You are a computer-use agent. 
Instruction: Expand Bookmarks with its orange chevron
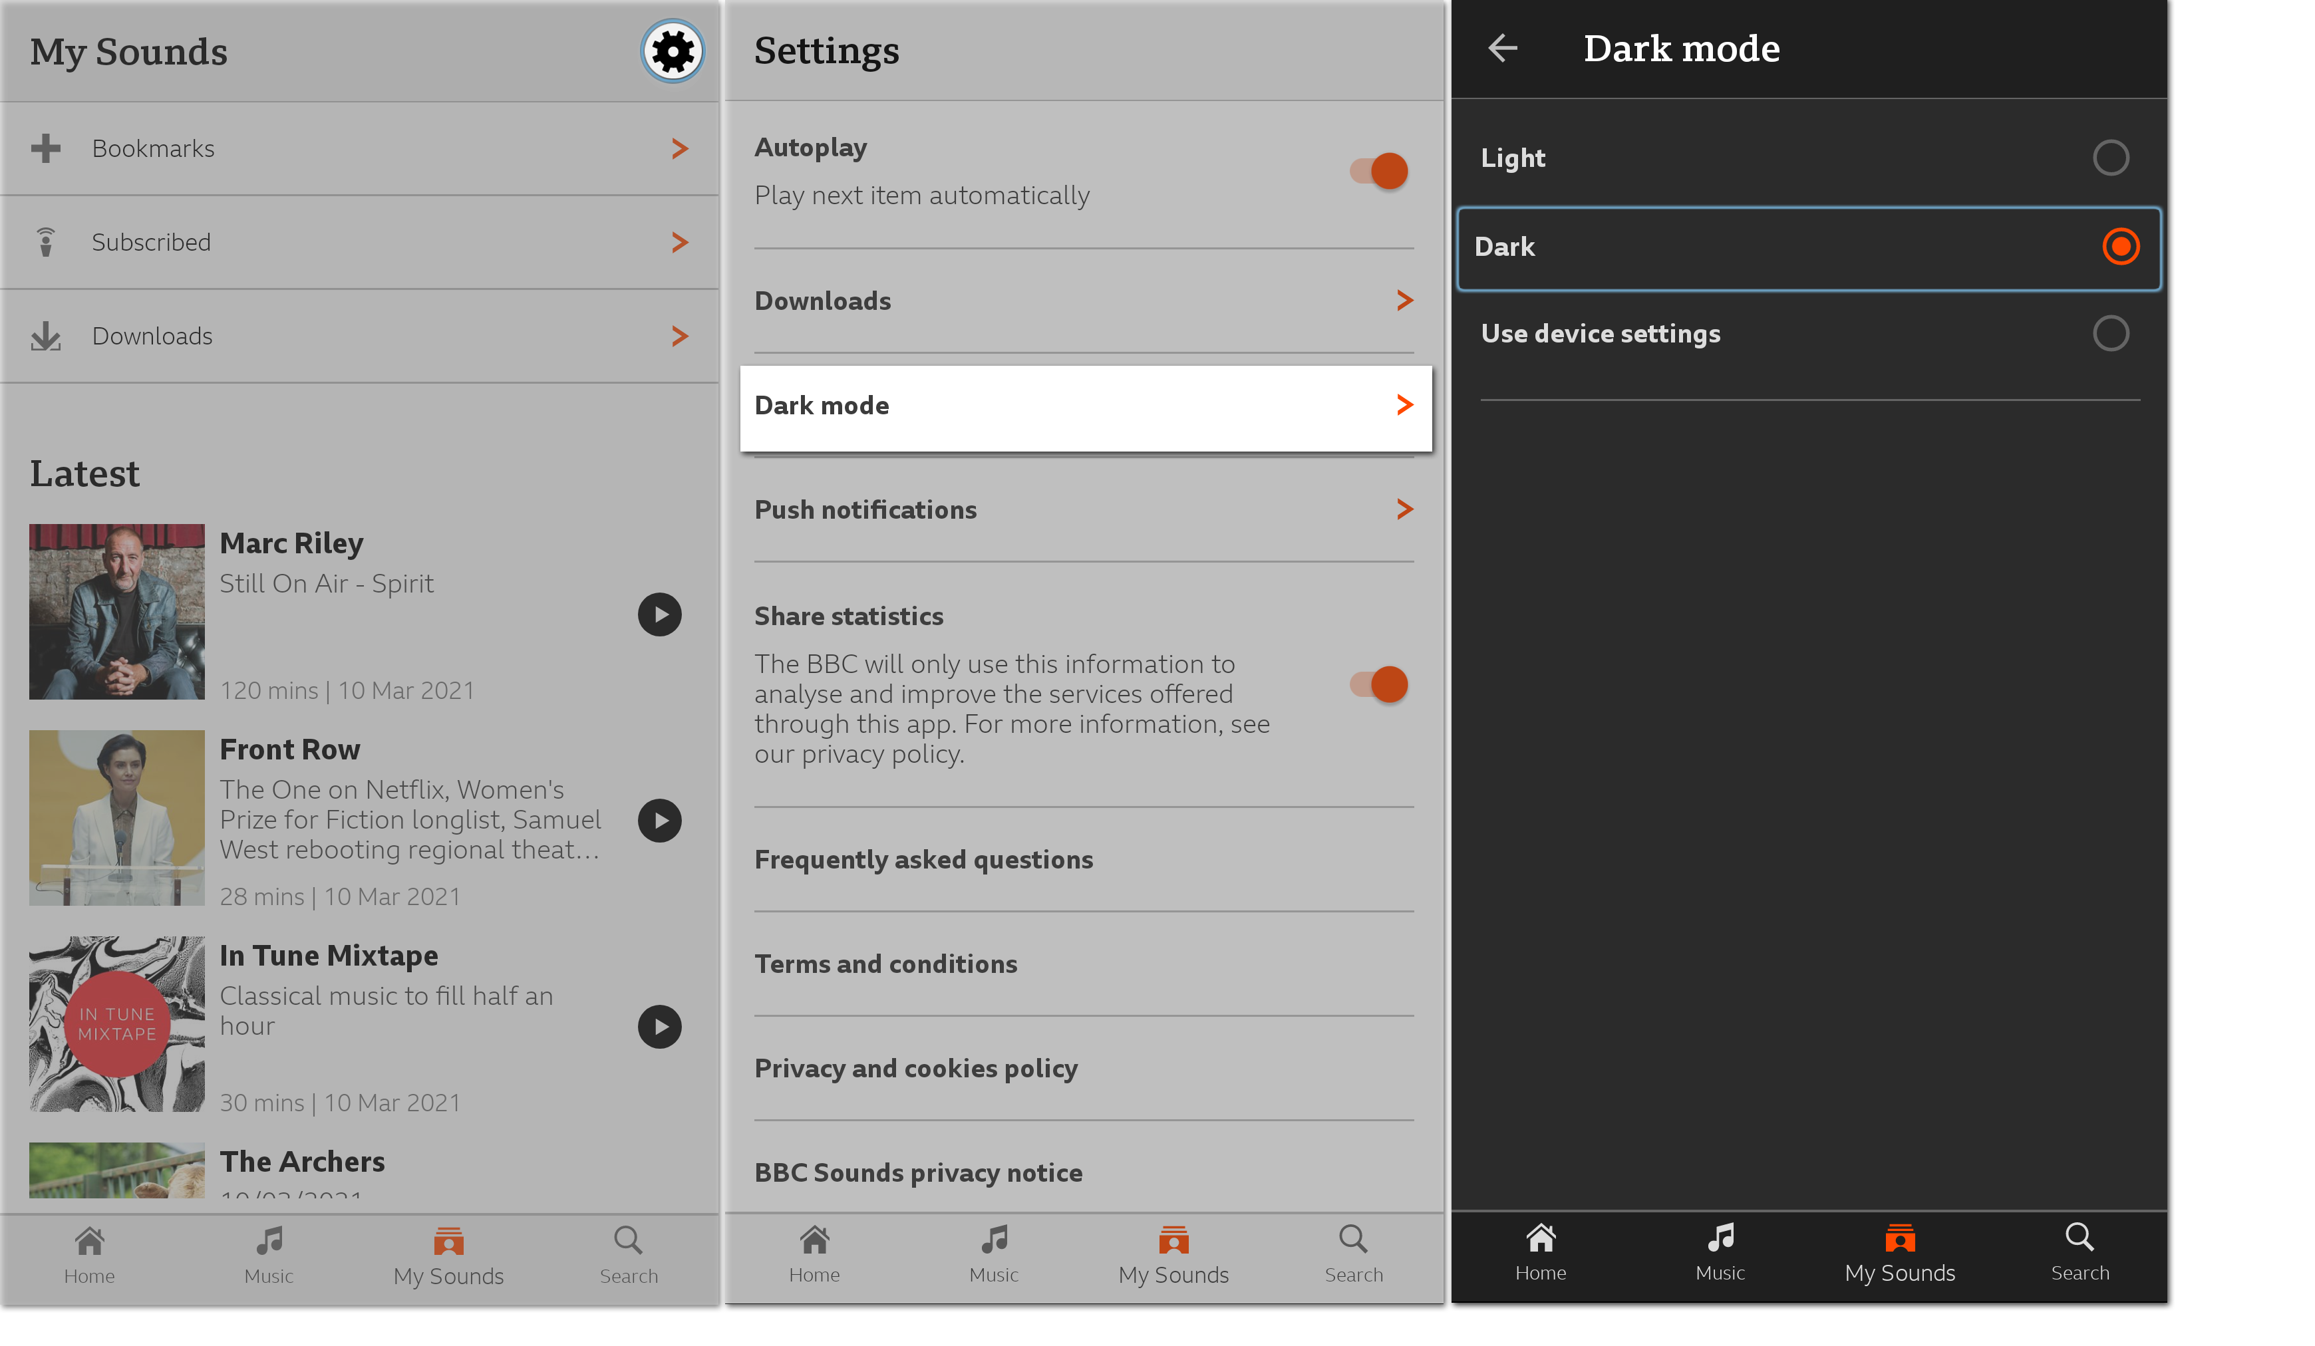tap(679, 148)
